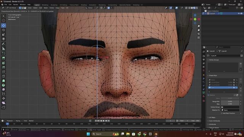Open the green Object Data properties tab

[x=204, y=93]
